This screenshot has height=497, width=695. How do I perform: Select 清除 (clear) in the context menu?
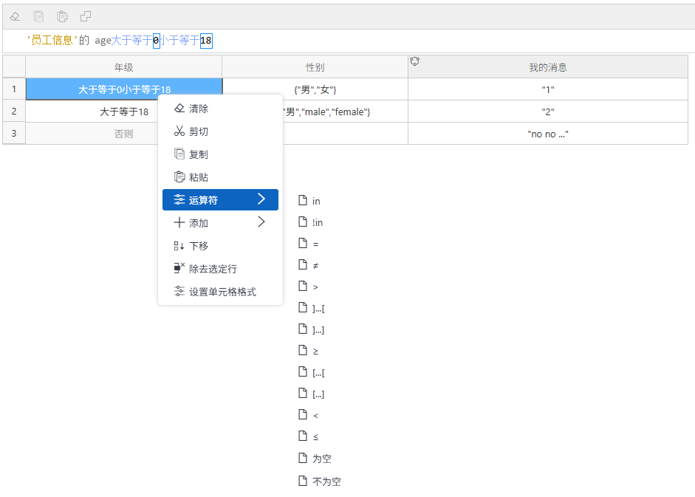pos(198,109)
